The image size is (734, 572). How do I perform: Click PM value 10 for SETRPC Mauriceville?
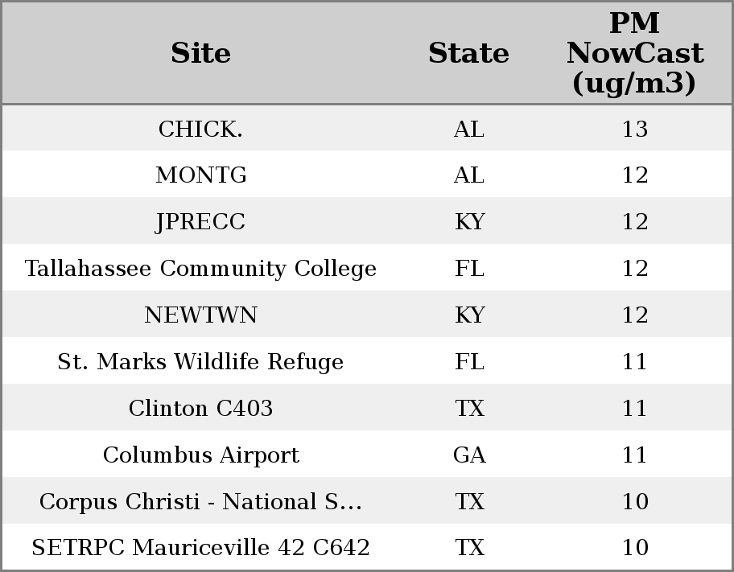(634, 548)
